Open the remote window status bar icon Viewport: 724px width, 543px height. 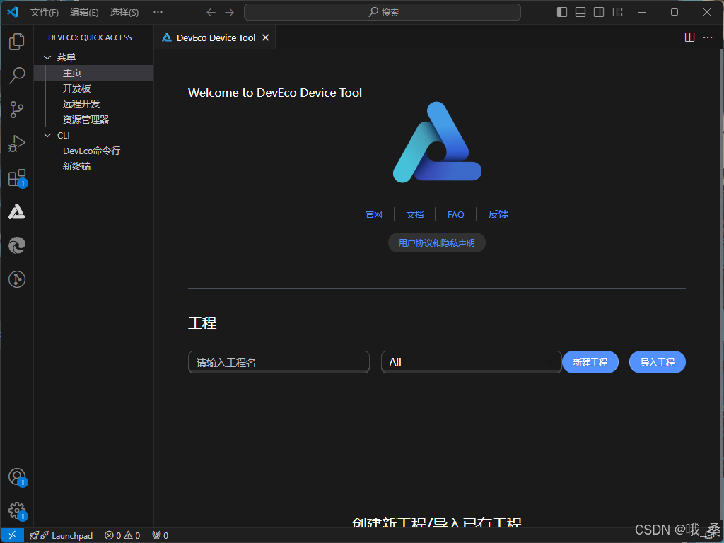[x=13, y=536]
